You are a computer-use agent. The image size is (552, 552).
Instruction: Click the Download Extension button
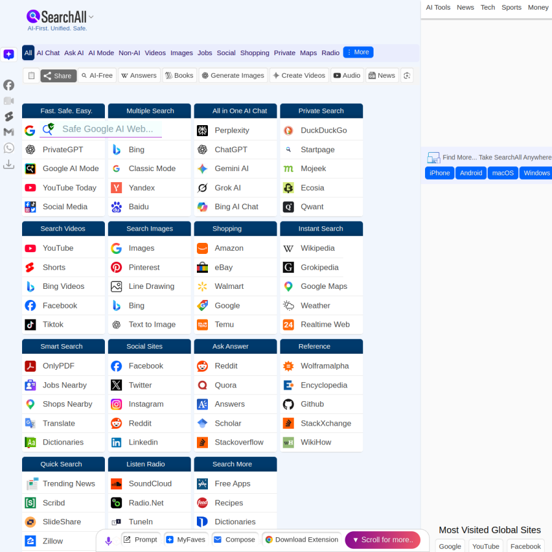(302, 540)
